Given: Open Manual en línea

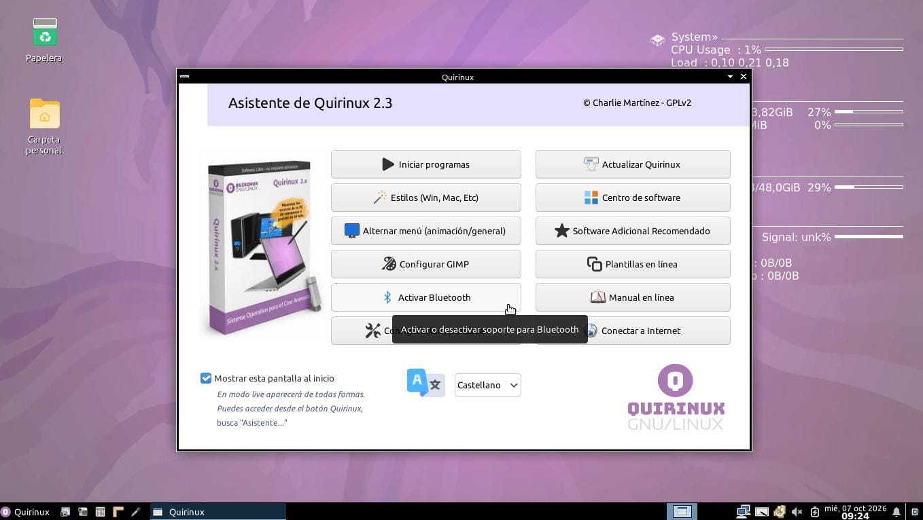Looking at the screenshot, I should tap(633, 297).
